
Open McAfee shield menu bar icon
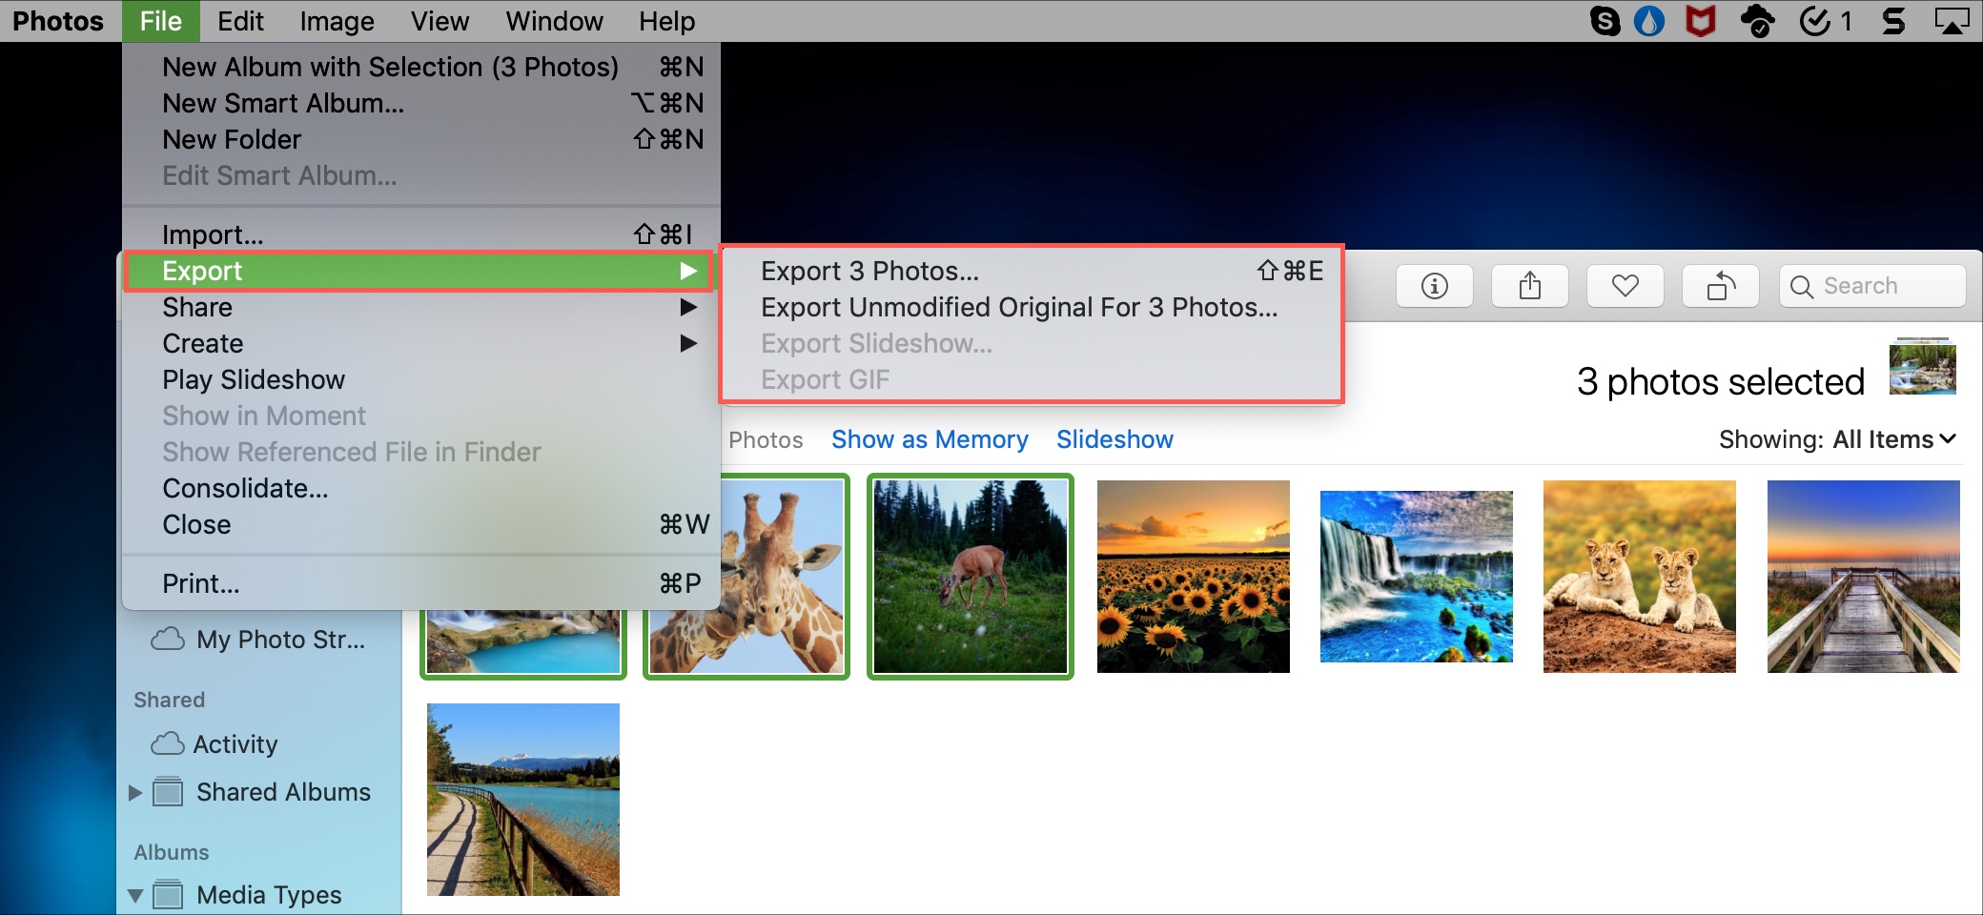[x=1701, y=21]
